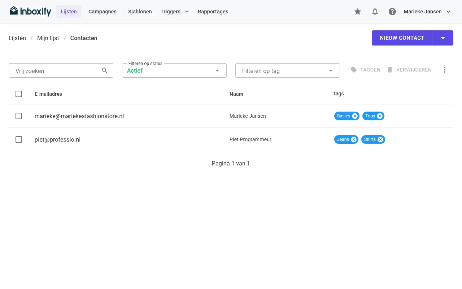The width and height of the screenshot is (462, 289).
Task: Open the help question mark icon
Action: click(x=392, y=12)
